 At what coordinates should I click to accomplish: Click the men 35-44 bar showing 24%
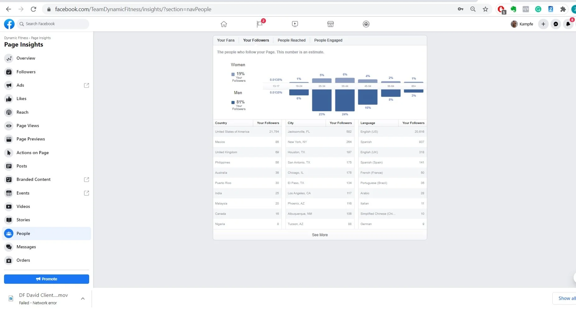click(345, 100)
